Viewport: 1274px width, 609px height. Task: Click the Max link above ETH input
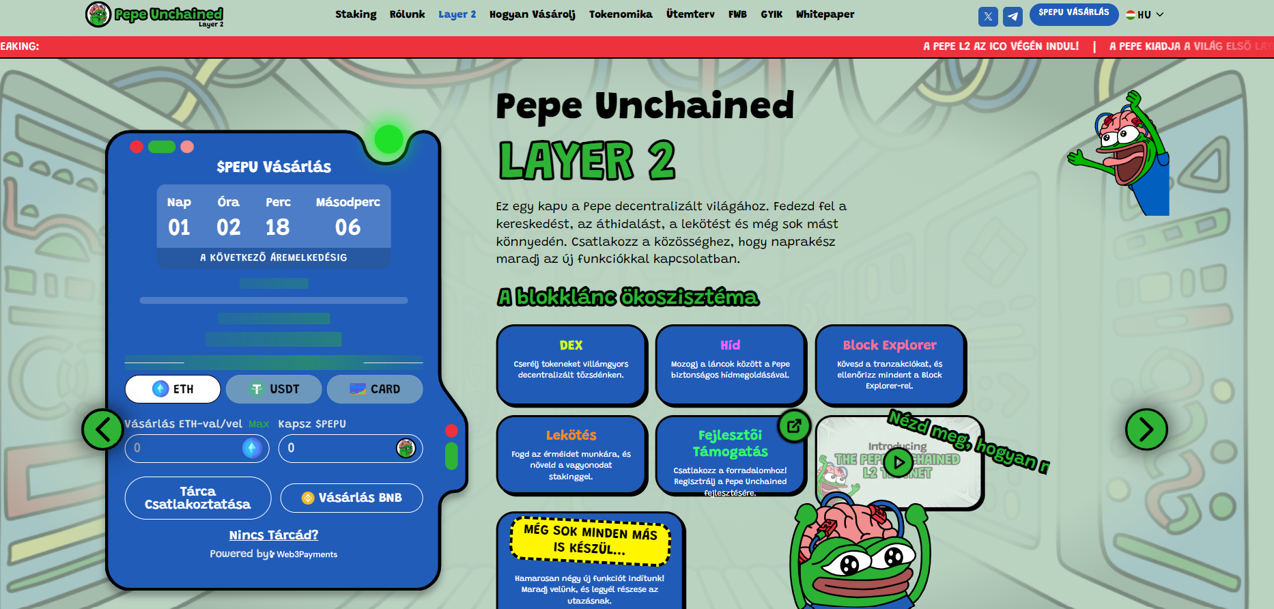click(259, 424)
